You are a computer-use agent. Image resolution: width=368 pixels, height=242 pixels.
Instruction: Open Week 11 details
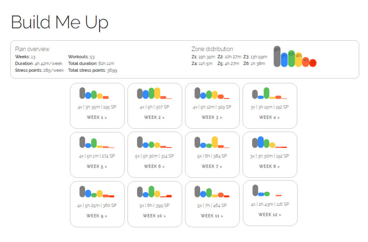212,216
